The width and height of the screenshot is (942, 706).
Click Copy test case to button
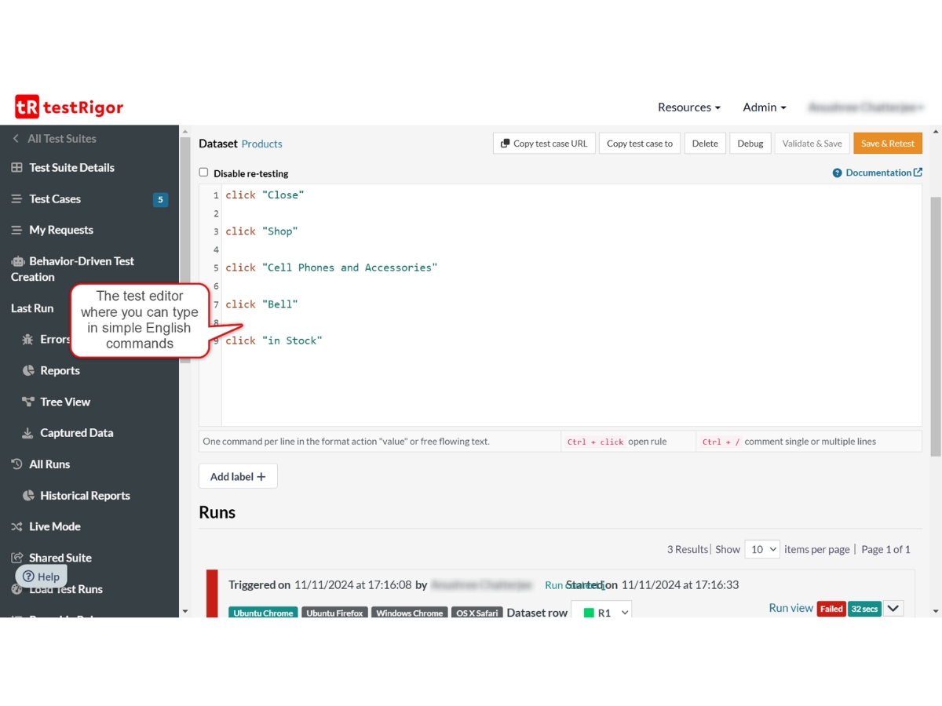point(640,144)
